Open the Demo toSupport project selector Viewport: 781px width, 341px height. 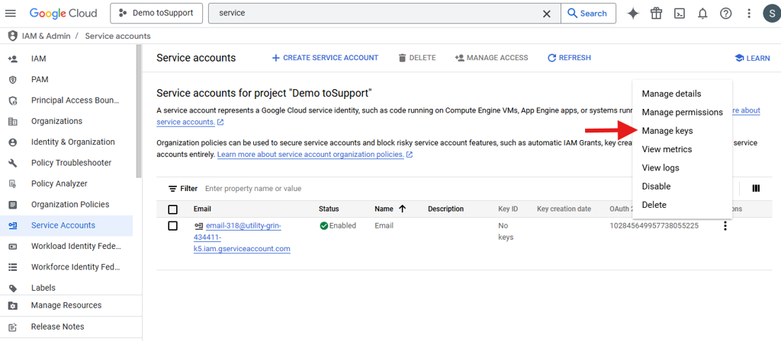pos(156,13)
